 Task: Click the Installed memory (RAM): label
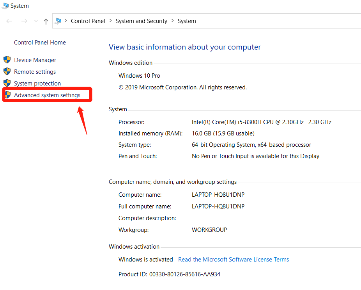(150, 133)
